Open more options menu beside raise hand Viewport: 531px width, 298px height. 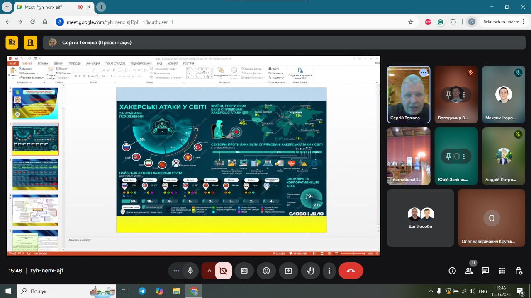point(329,271)
